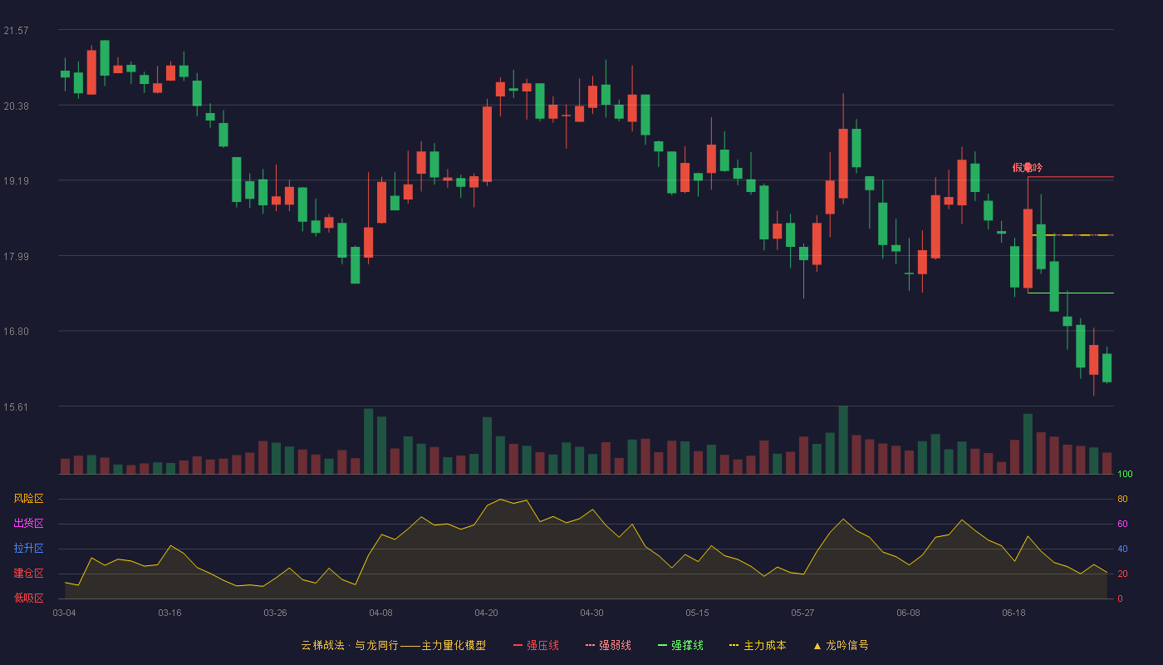Click the yellow dashed 主力成本 legend icon
Screen dimensions: 1163x665
tap(734, 645)
